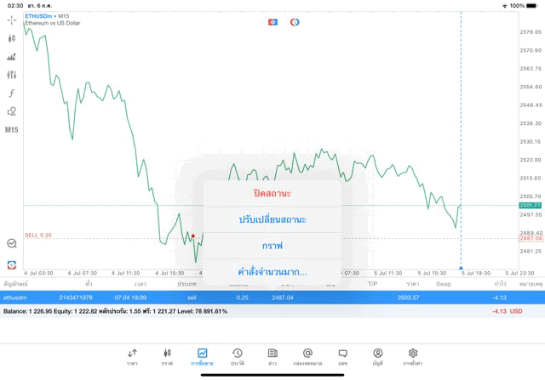Viewport: 545px width, 380px height.
Task: Choose ปรับเปลี่ยนสถานะ (modify position) option
Action: click(272, 219)
